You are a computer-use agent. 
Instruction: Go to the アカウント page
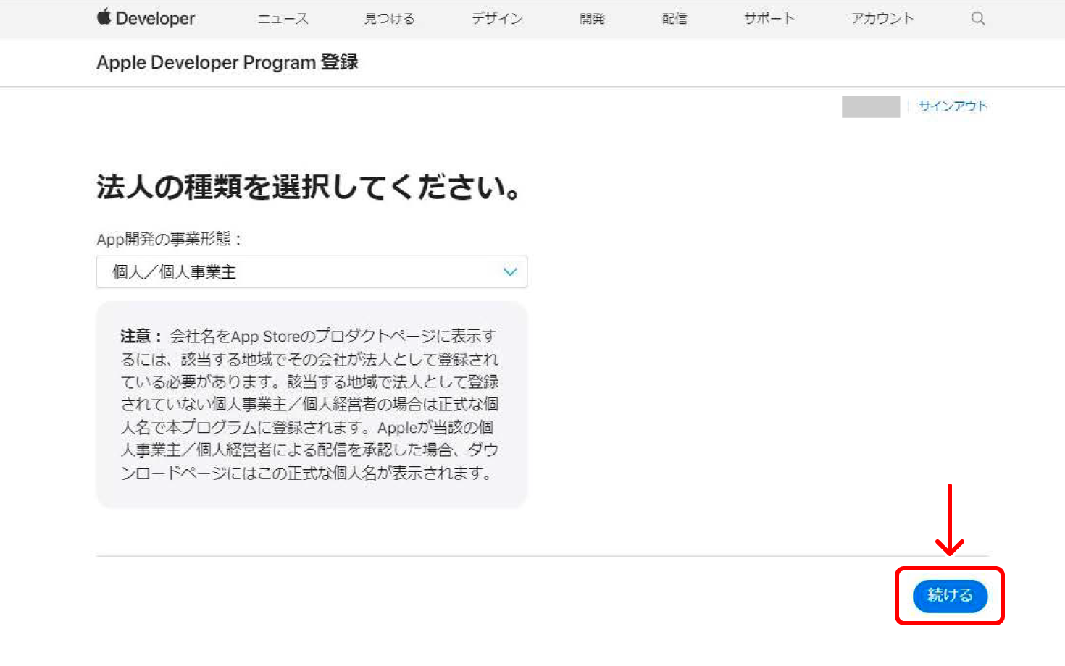(x=882, y=19)
